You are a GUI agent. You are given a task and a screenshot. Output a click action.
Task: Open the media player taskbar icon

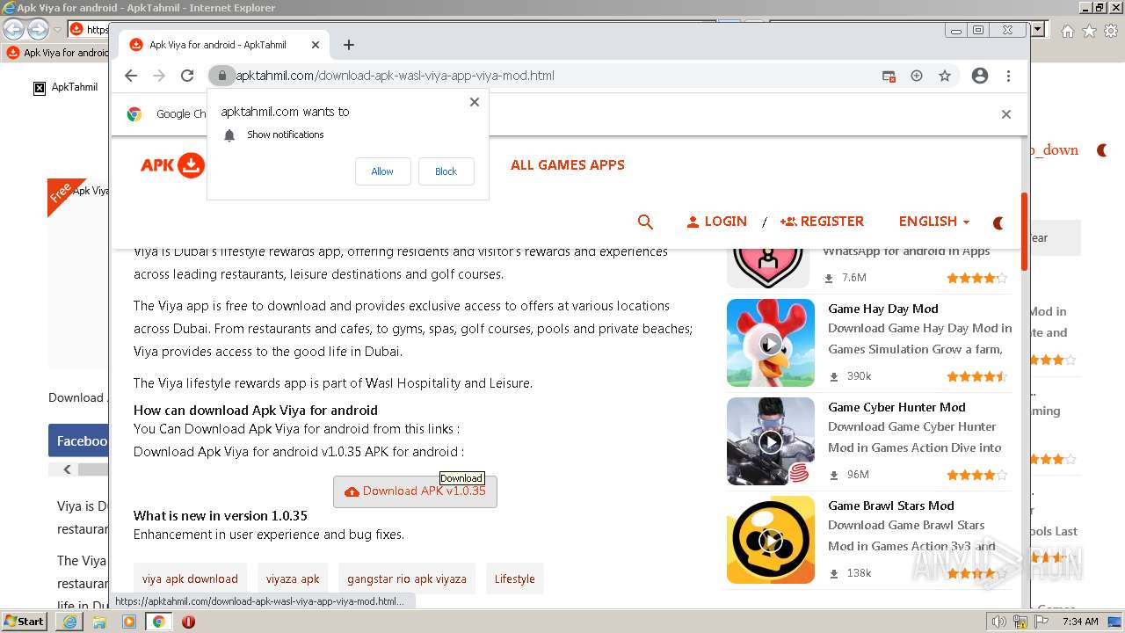coord(129,622)
